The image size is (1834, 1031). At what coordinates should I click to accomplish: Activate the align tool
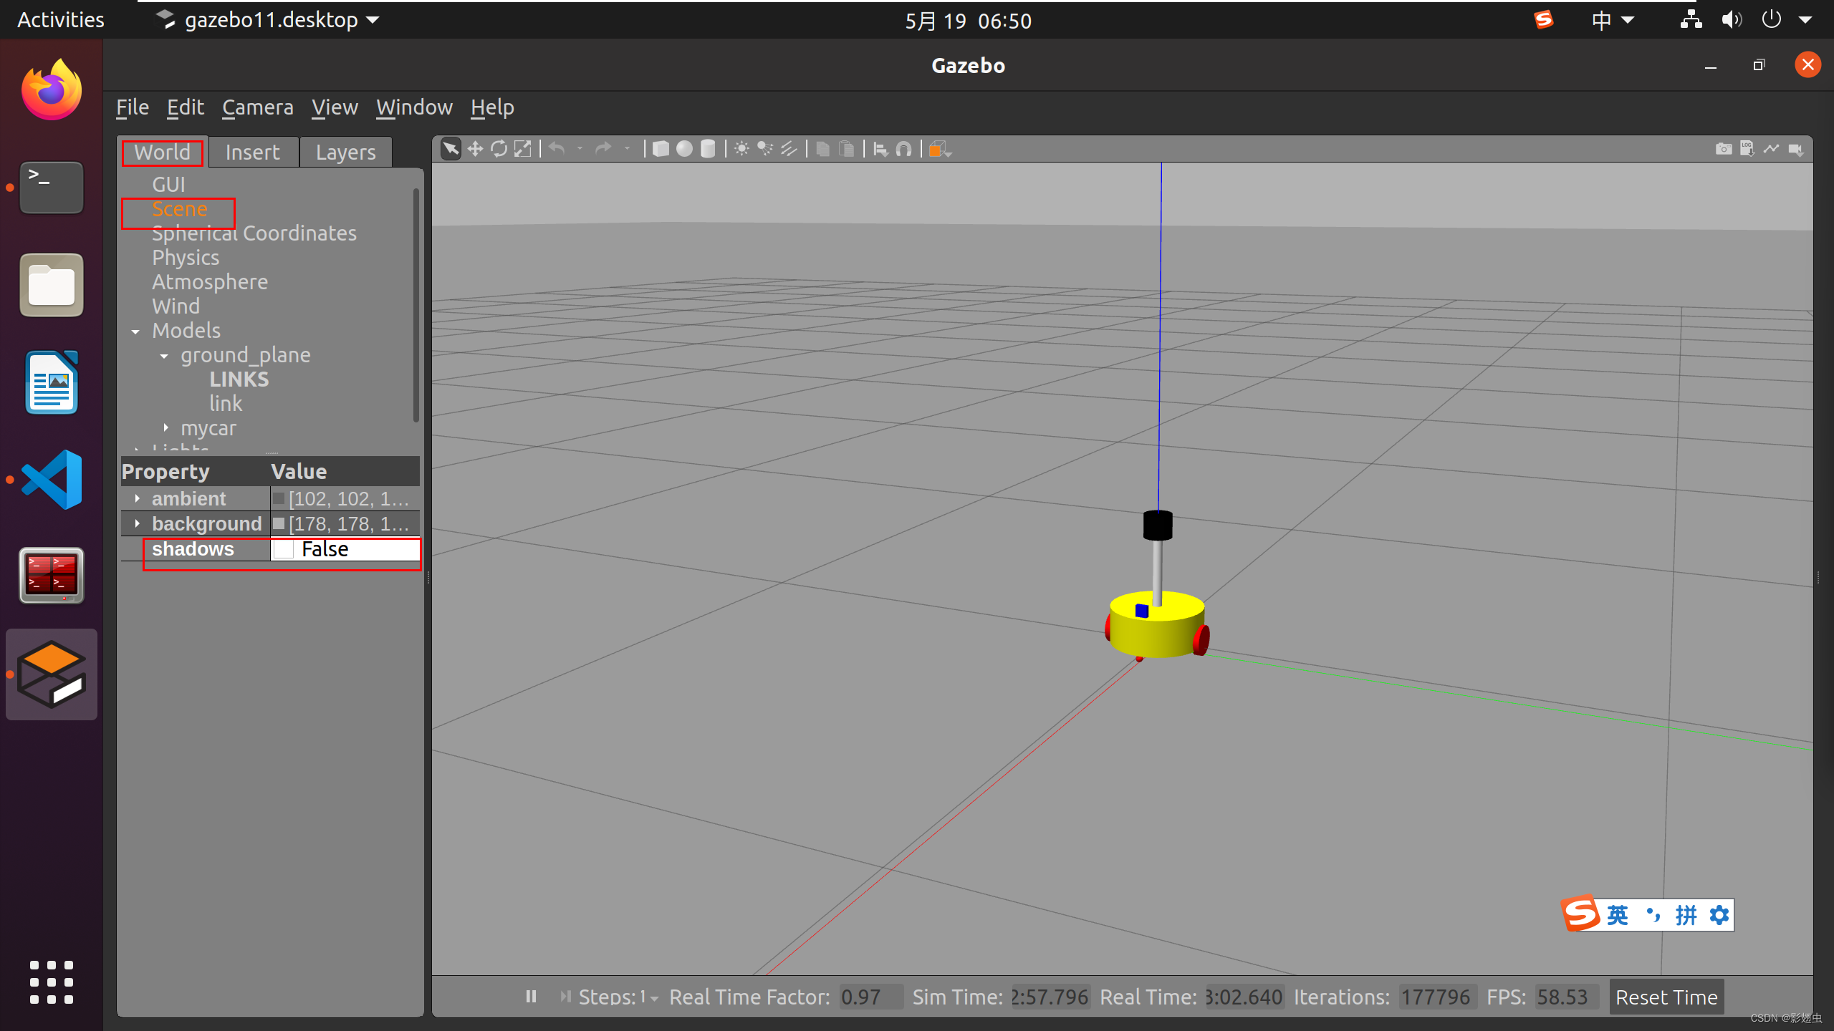880,149
